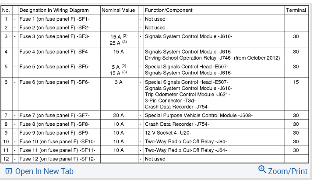Open the table in a new tab link
The width and height of the screenshot is (314, 181).
44,171
